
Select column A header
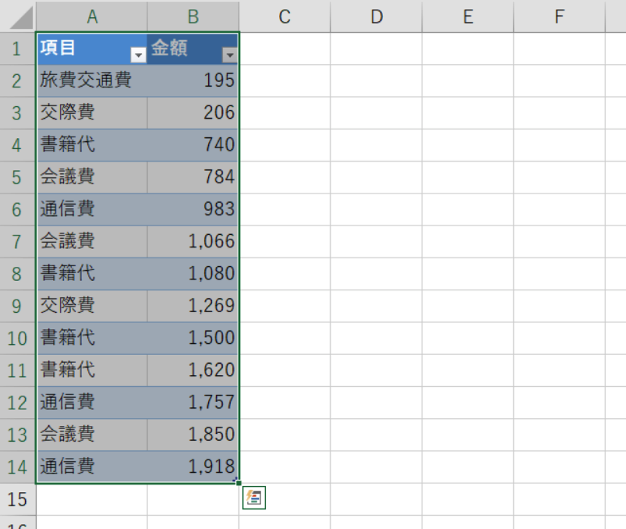tap(92, 17)
